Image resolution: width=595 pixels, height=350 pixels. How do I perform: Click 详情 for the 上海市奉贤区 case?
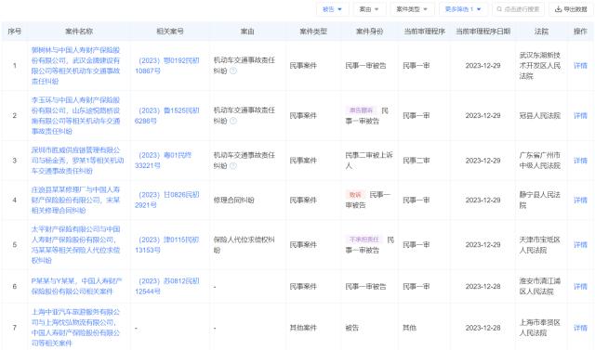click(x=580, y=328)
